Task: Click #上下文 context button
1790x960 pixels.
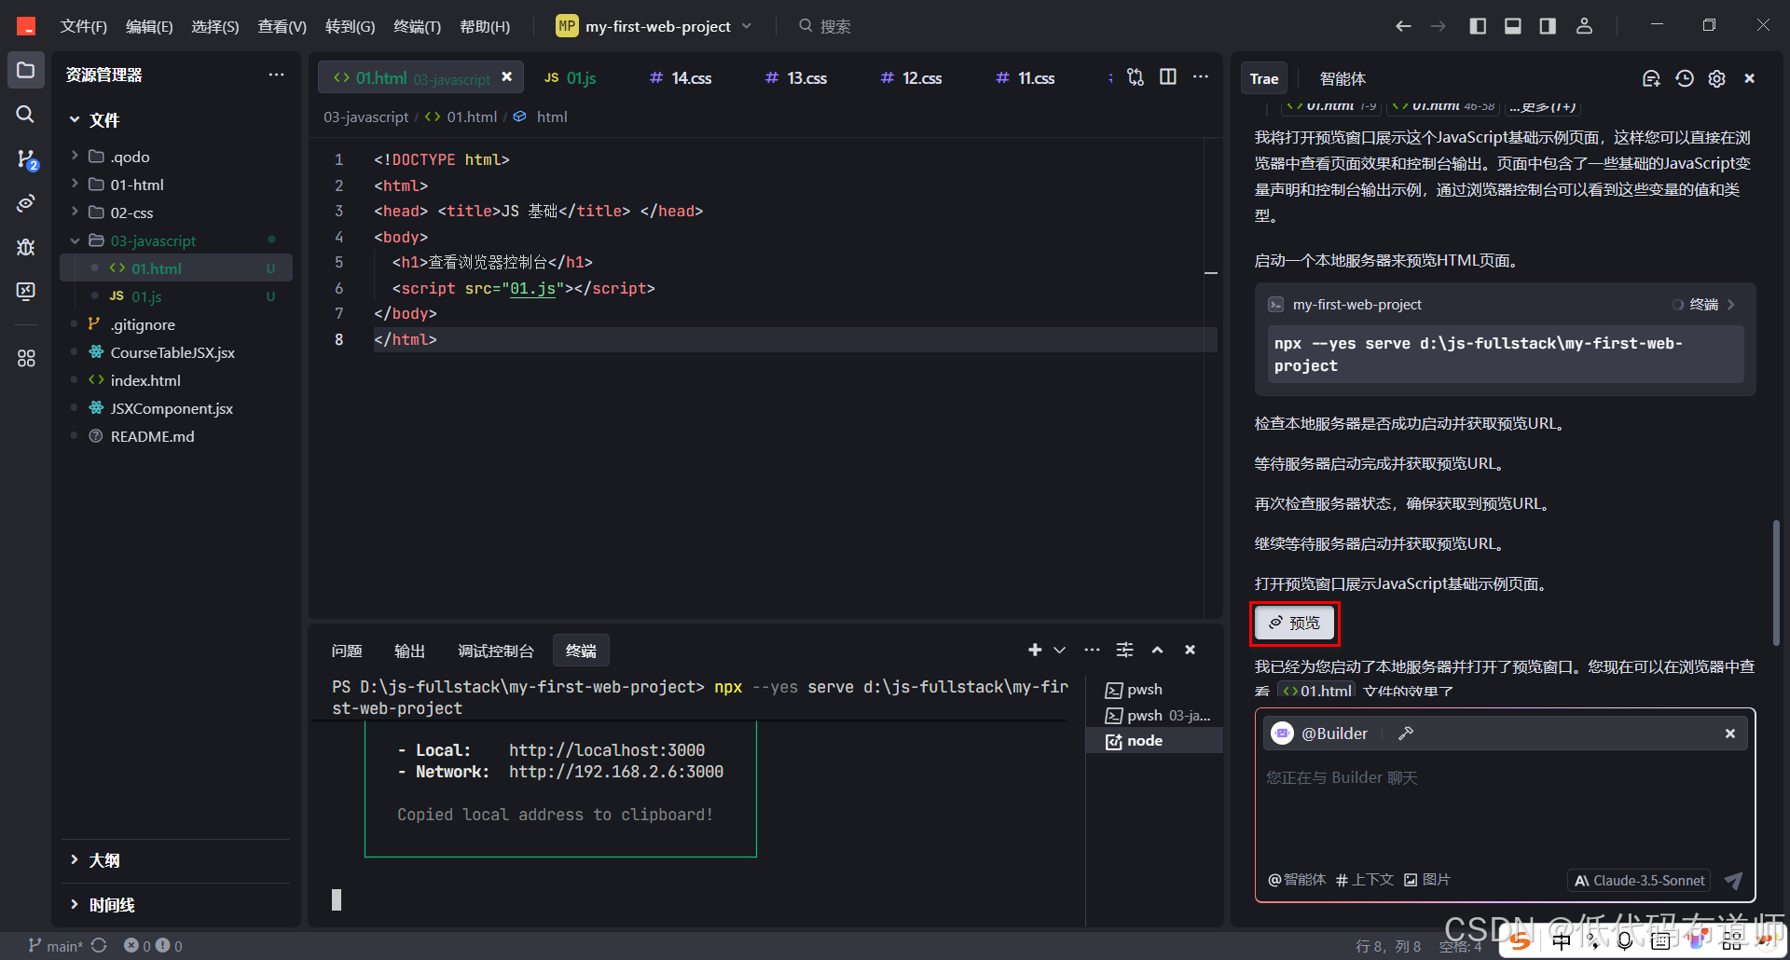Action: tap(1365, 880)
